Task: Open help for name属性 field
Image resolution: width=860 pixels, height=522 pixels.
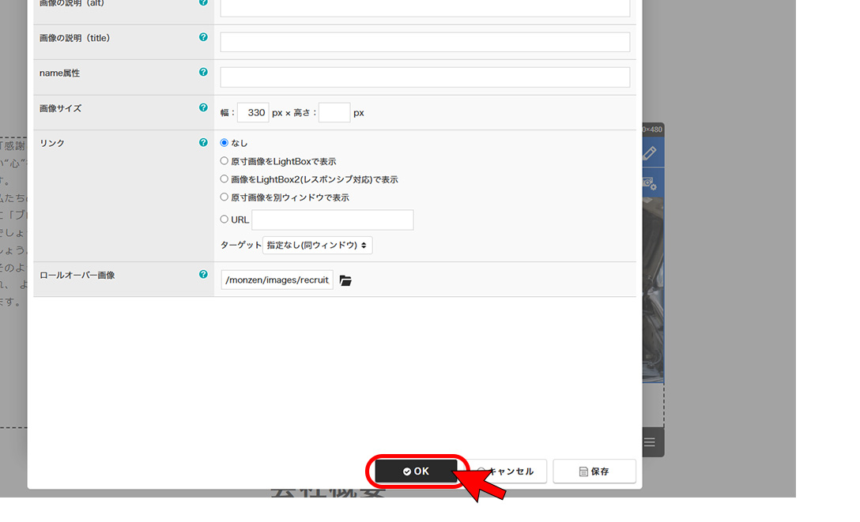Action: tap(203, 72)
